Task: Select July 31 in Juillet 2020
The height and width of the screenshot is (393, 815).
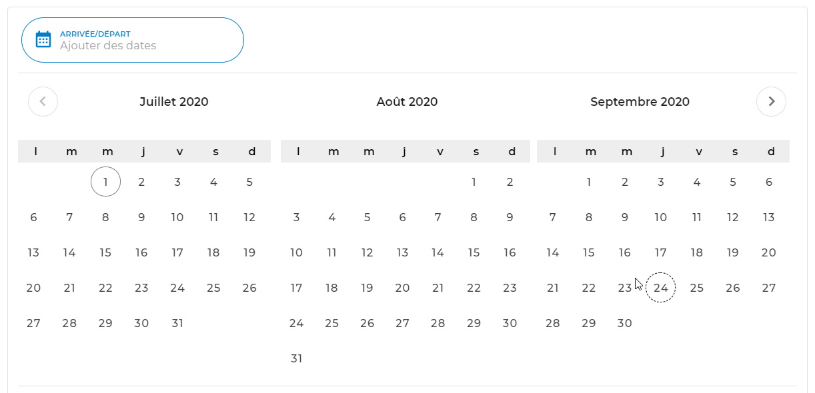Action: 177,323
